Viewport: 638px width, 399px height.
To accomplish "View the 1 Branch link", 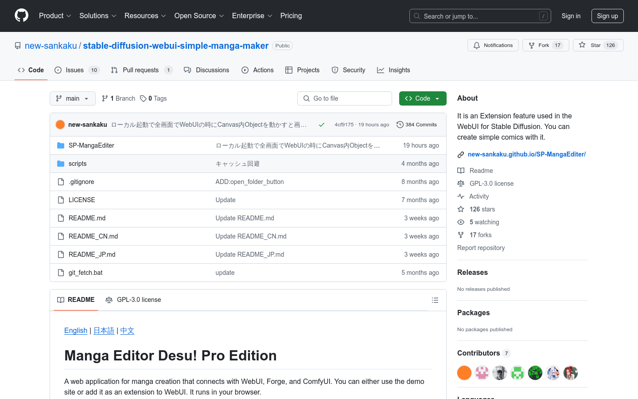I will pyautogui.click(x=118, y=98).
